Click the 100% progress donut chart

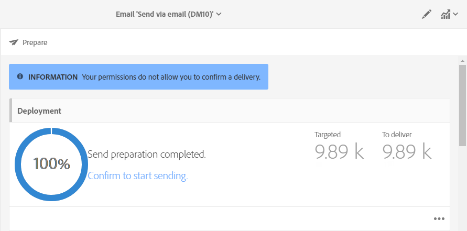point(51,164)
